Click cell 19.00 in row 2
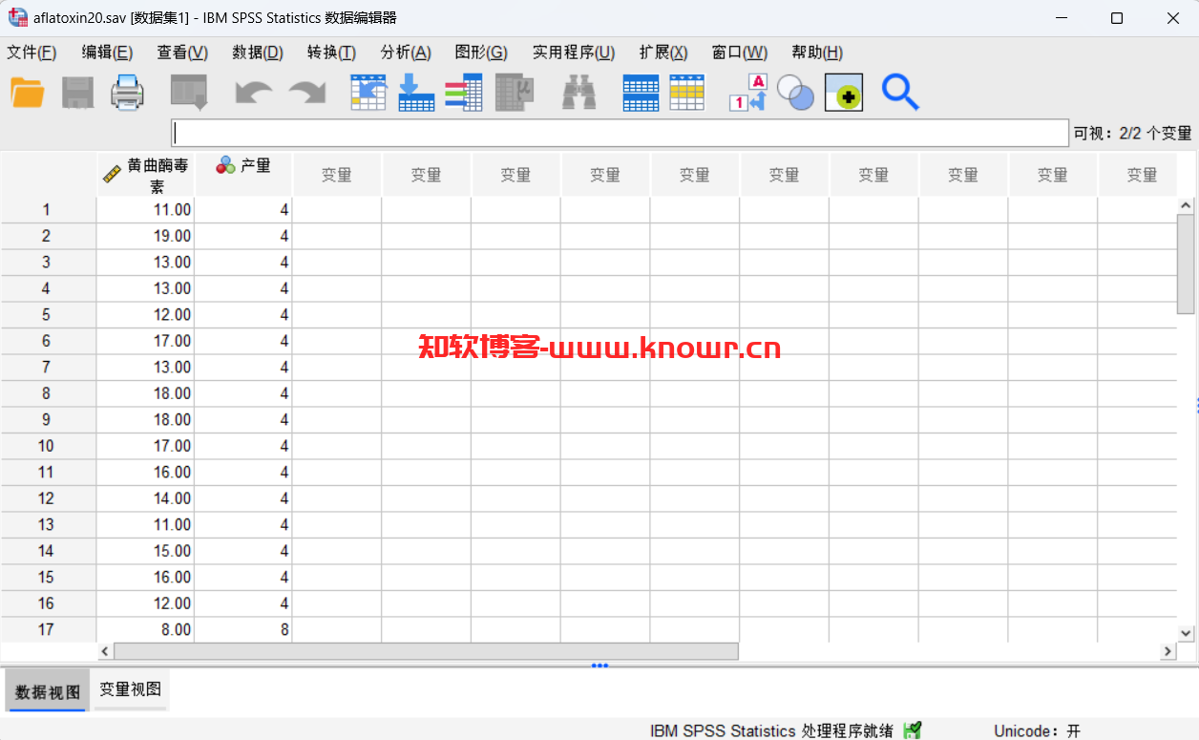This screenshot has height=740, width=1199. click(145, 236)
